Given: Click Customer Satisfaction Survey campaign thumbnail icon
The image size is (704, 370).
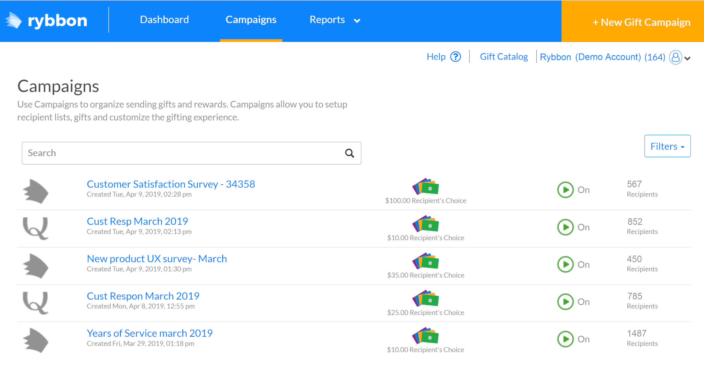Looking at the screenshot, I should click(36, 191).
